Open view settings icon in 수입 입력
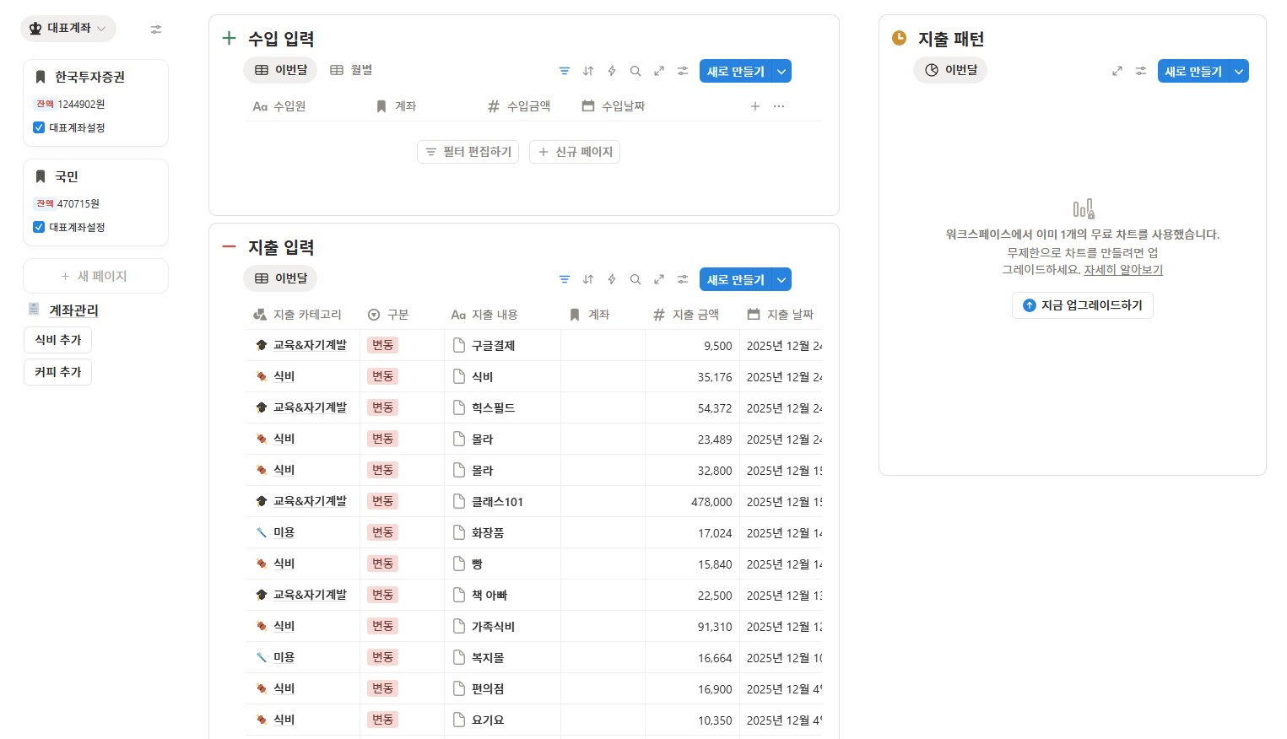 [683, 71]
